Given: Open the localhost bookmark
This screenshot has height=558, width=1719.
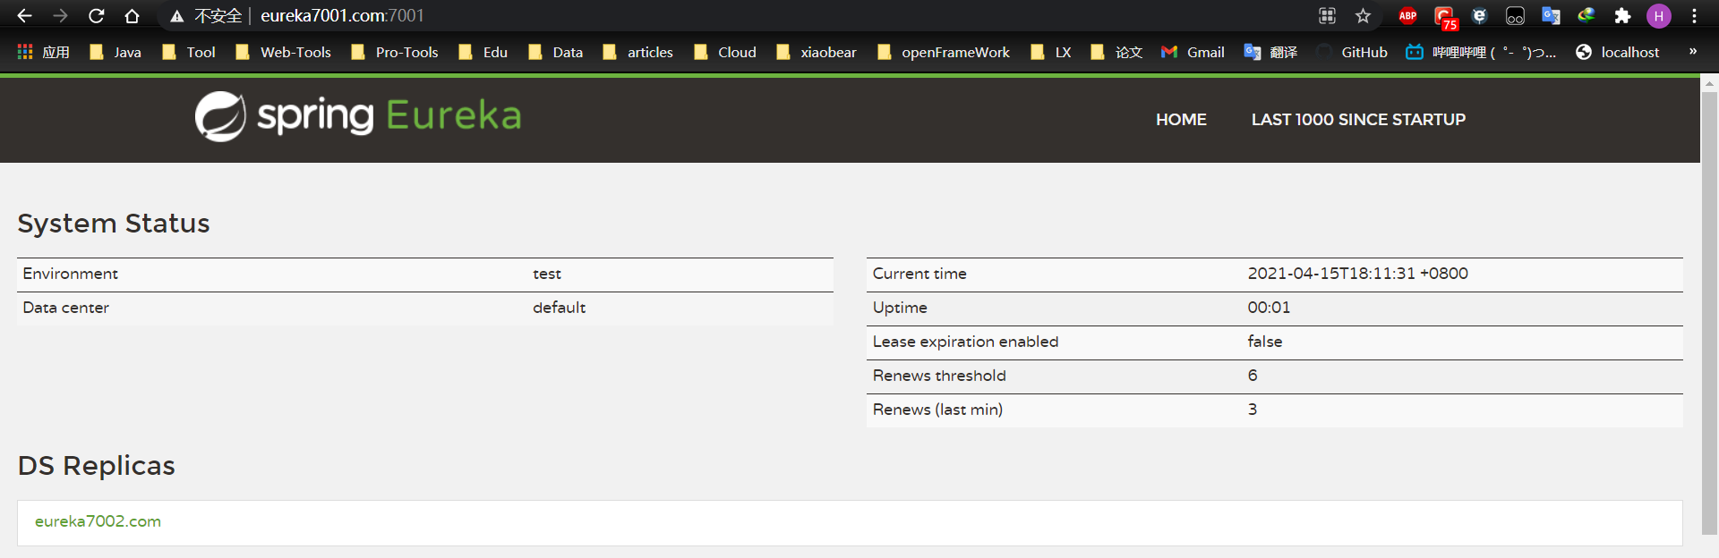Looking at the screenshot, I should (x=1617, y=52).
